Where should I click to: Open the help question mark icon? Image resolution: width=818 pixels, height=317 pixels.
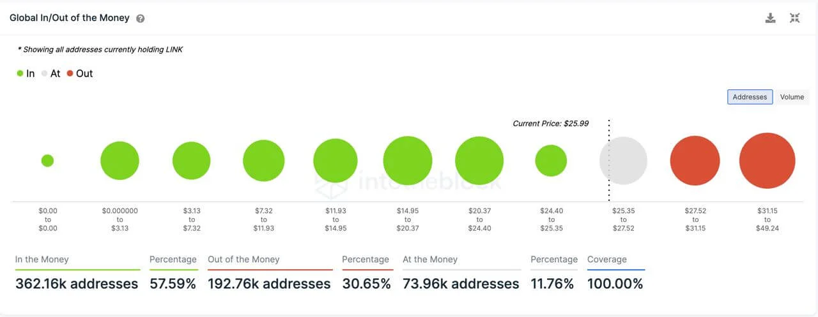[x=141, y=18]
